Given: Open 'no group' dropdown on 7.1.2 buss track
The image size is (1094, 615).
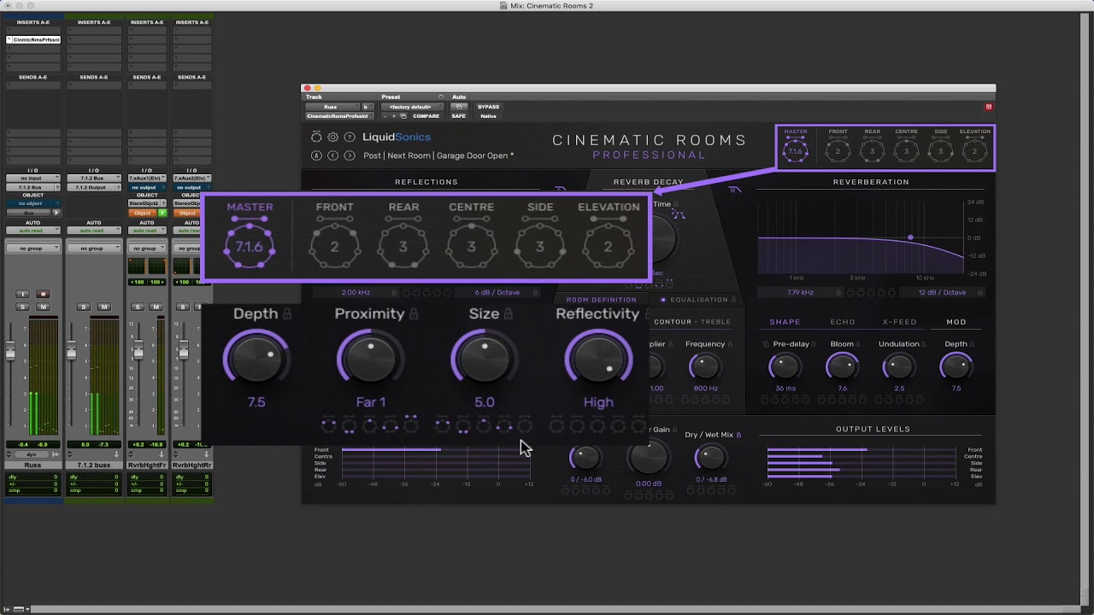Looking at the screenshot, I should pos(94,249).
